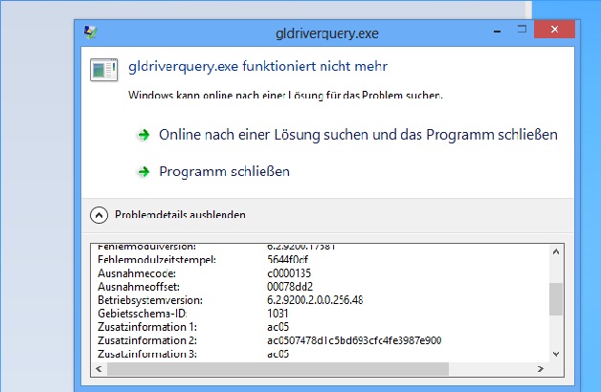
Task: Click green arrow next to Programm schließen
Action: tap(144, 171)
